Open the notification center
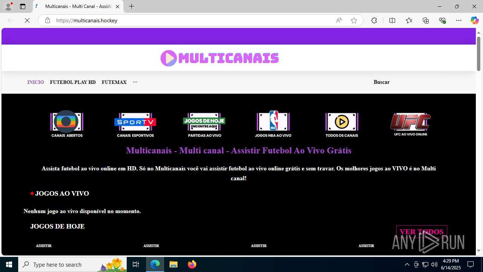This screenshot has height=272, width=483. point(471,264)
